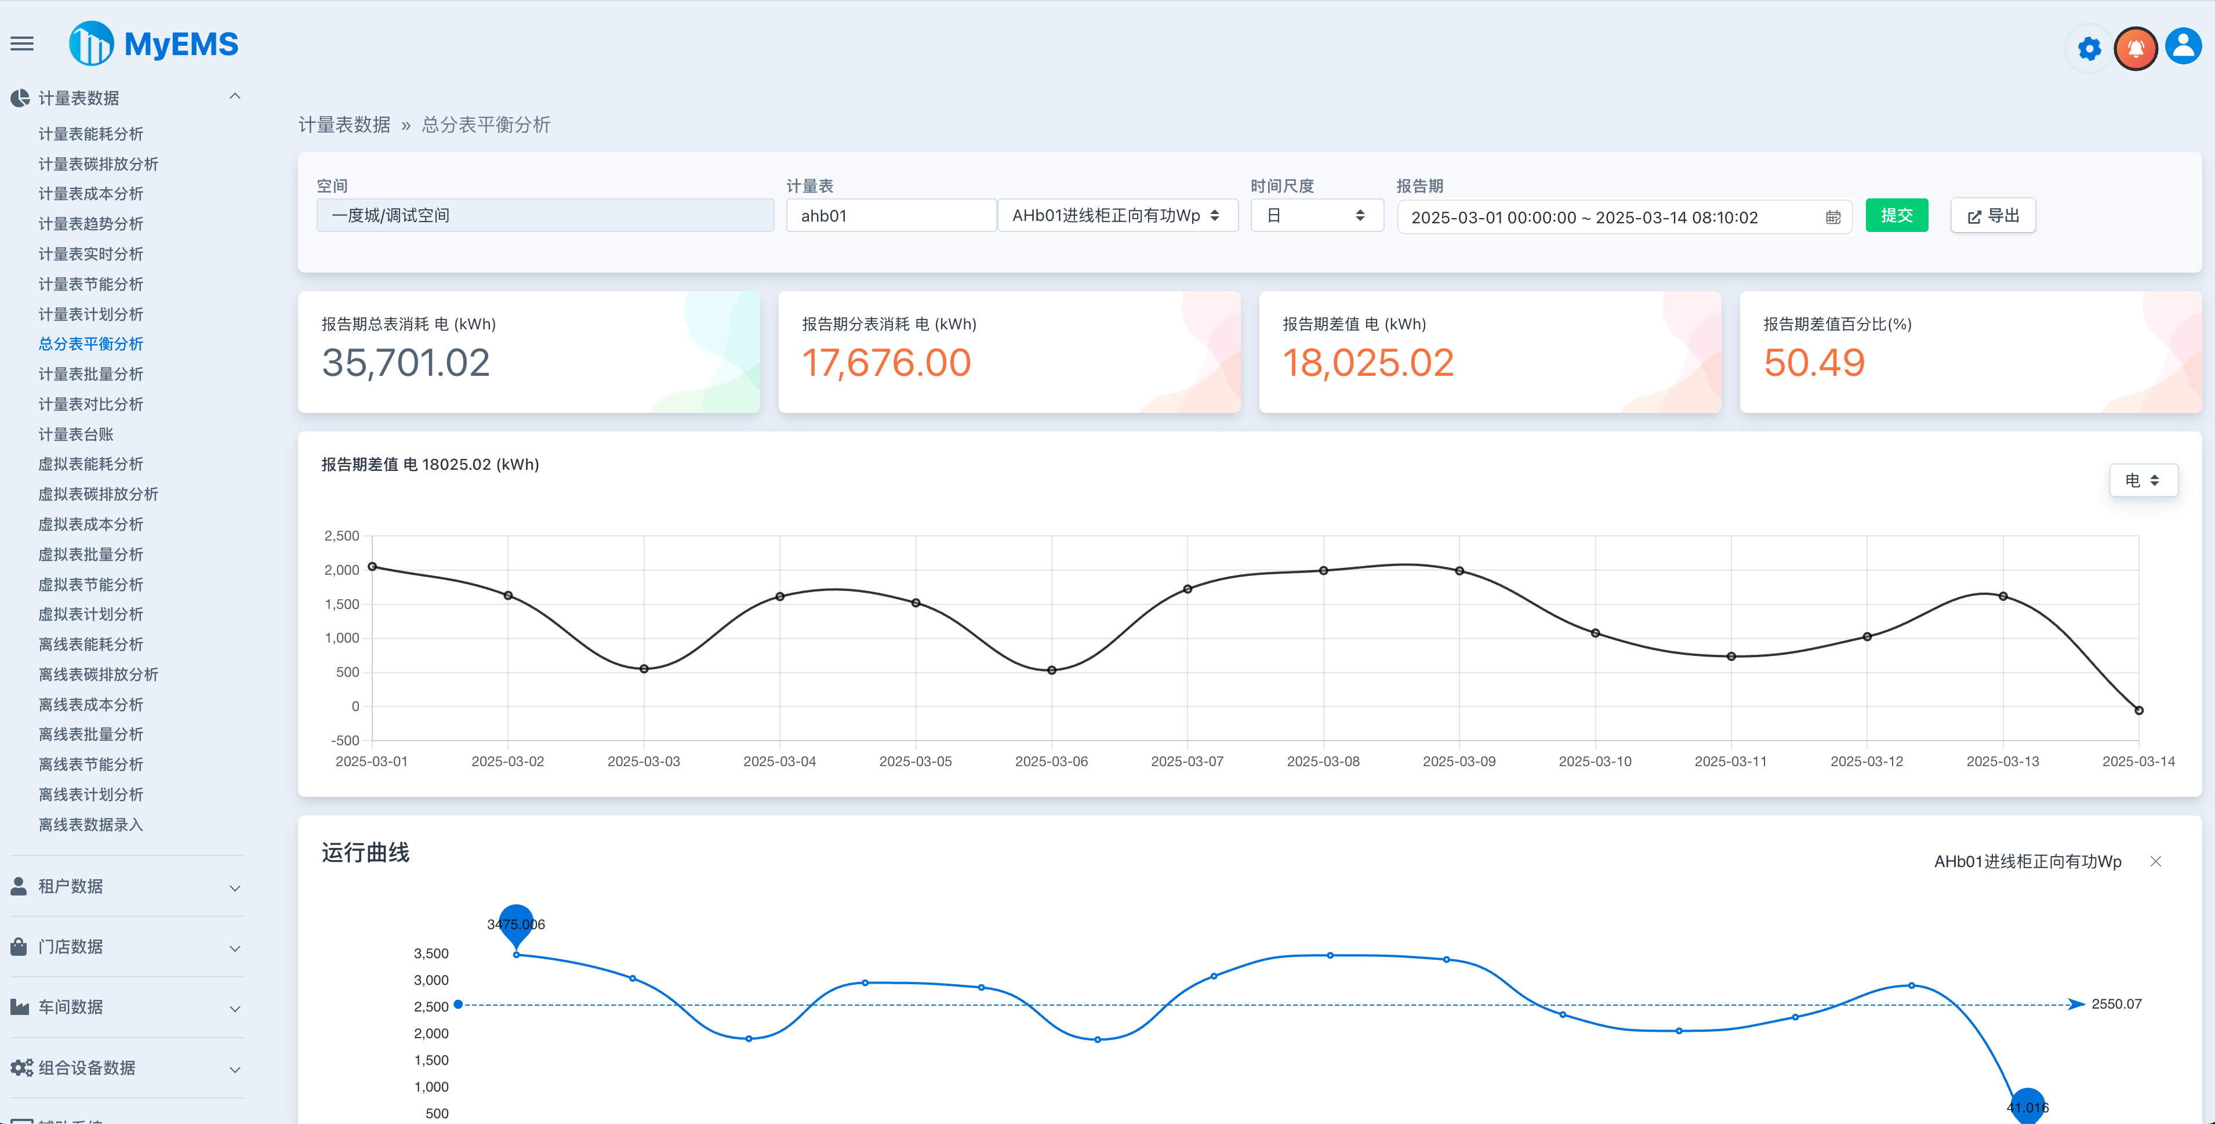Open the settings gear icon
The height and width of the screenshot is (1124, 2215).
[x=2088, y=48]
